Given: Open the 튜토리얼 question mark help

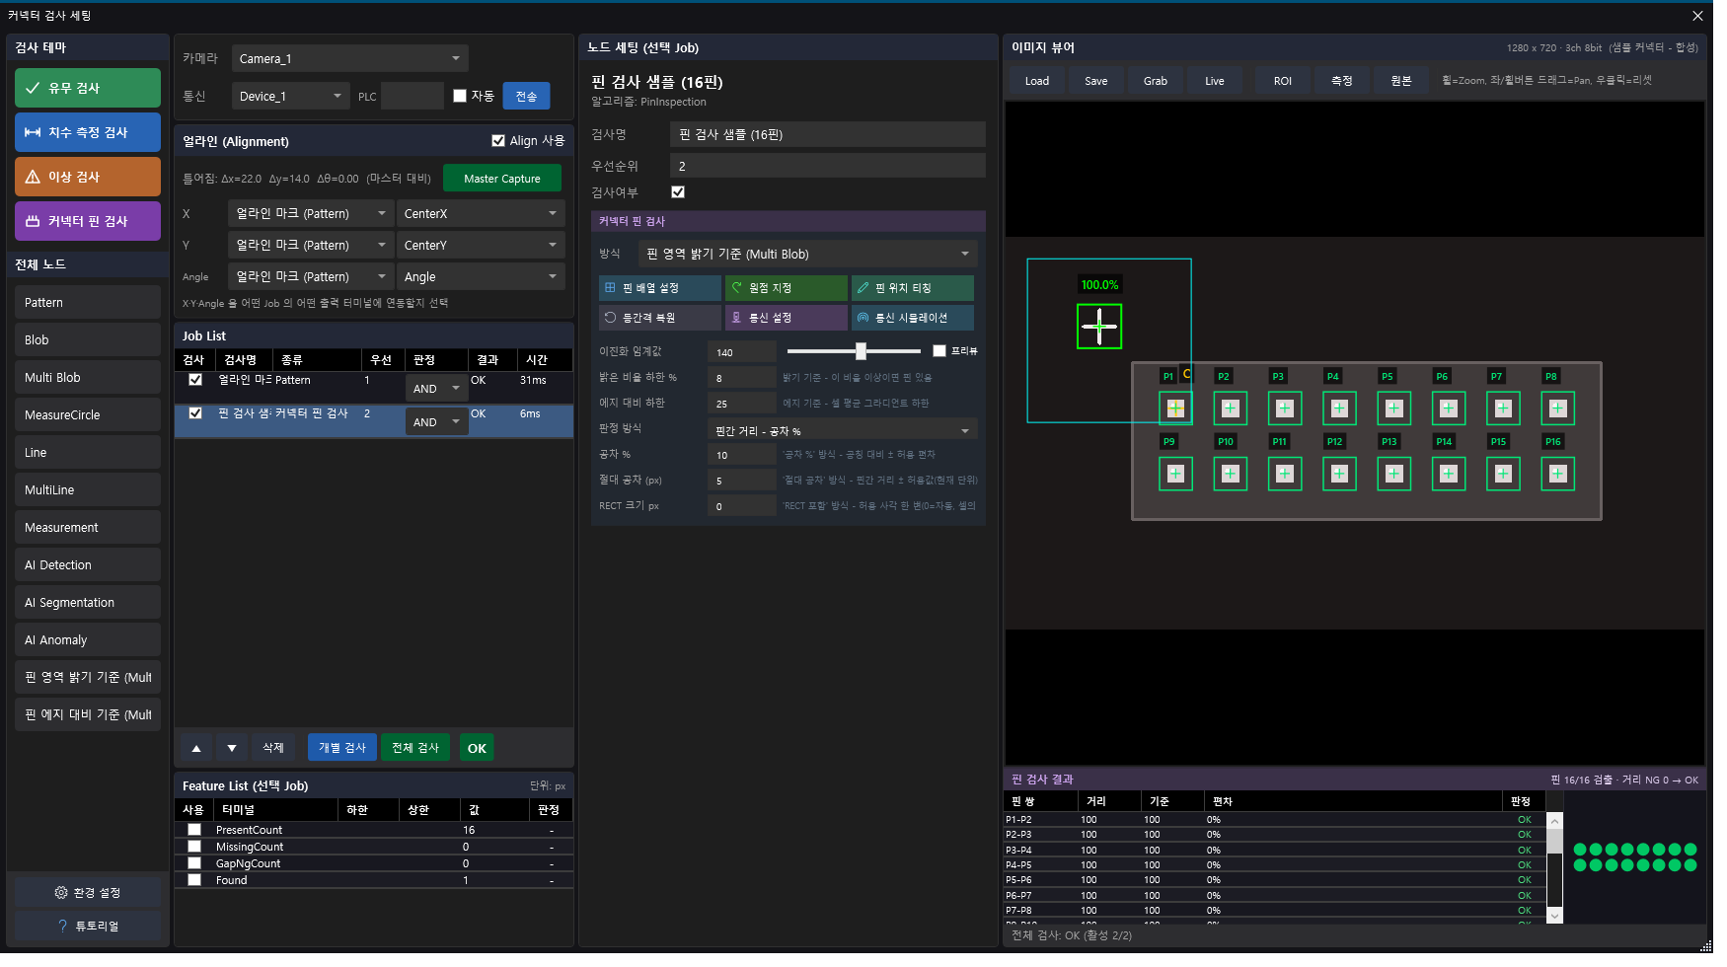Looking at the screenshot, I should coord(63,927).
